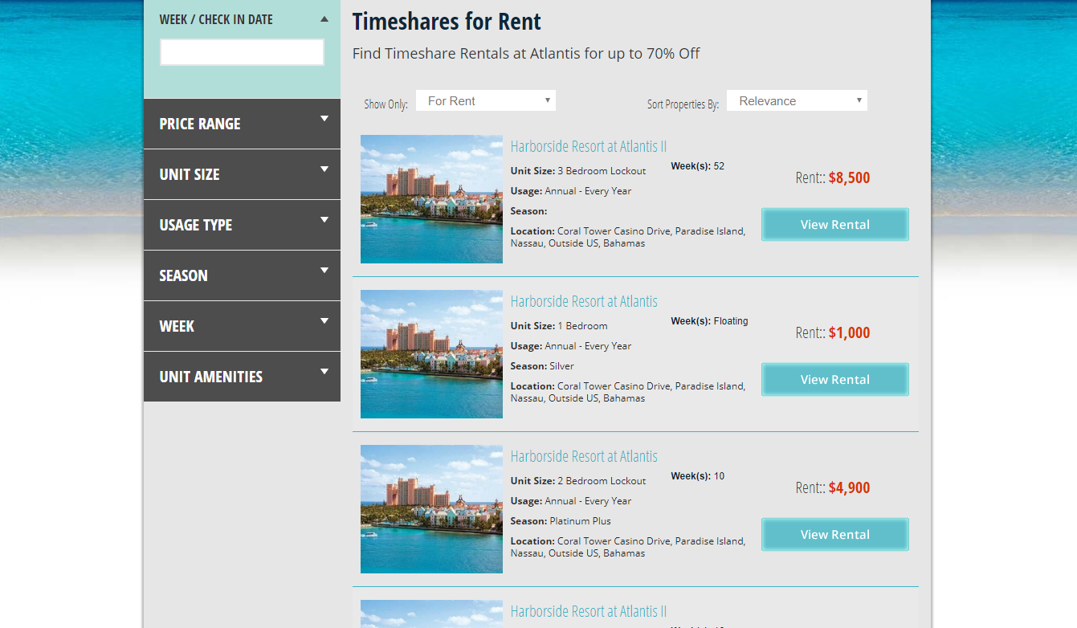Image resolution: width=1077 pixels, height=628 pixels.
Task: Click the check-in date input field
Action: pos(242,52)
